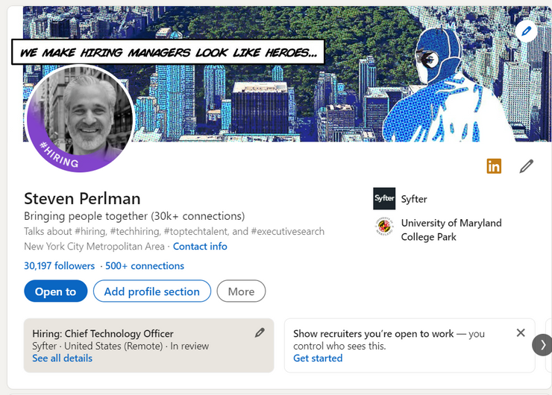Expand the Open to menu
The image size is (552, 395).
pos(55,291)
